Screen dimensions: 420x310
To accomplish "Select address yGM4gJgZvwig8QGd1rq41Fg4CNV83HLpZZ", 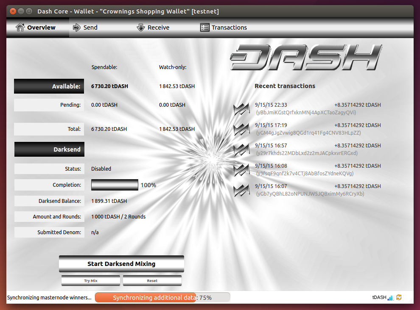I will point(308,133).
